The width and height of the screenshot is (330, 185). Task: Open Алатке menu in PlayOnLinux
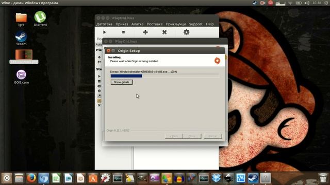(x=137, y=24)
